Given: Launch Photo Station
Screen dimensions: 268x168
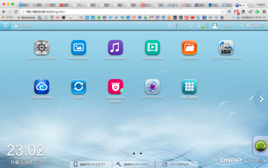Looking at the screenshot, I should pyautogui.click(x=78, y=48).
